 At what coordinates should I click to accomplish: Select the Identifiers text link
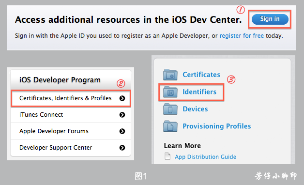tap(199, 92)
